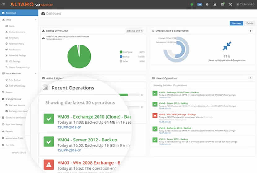Open the Backup Drive dropdown

134,31
